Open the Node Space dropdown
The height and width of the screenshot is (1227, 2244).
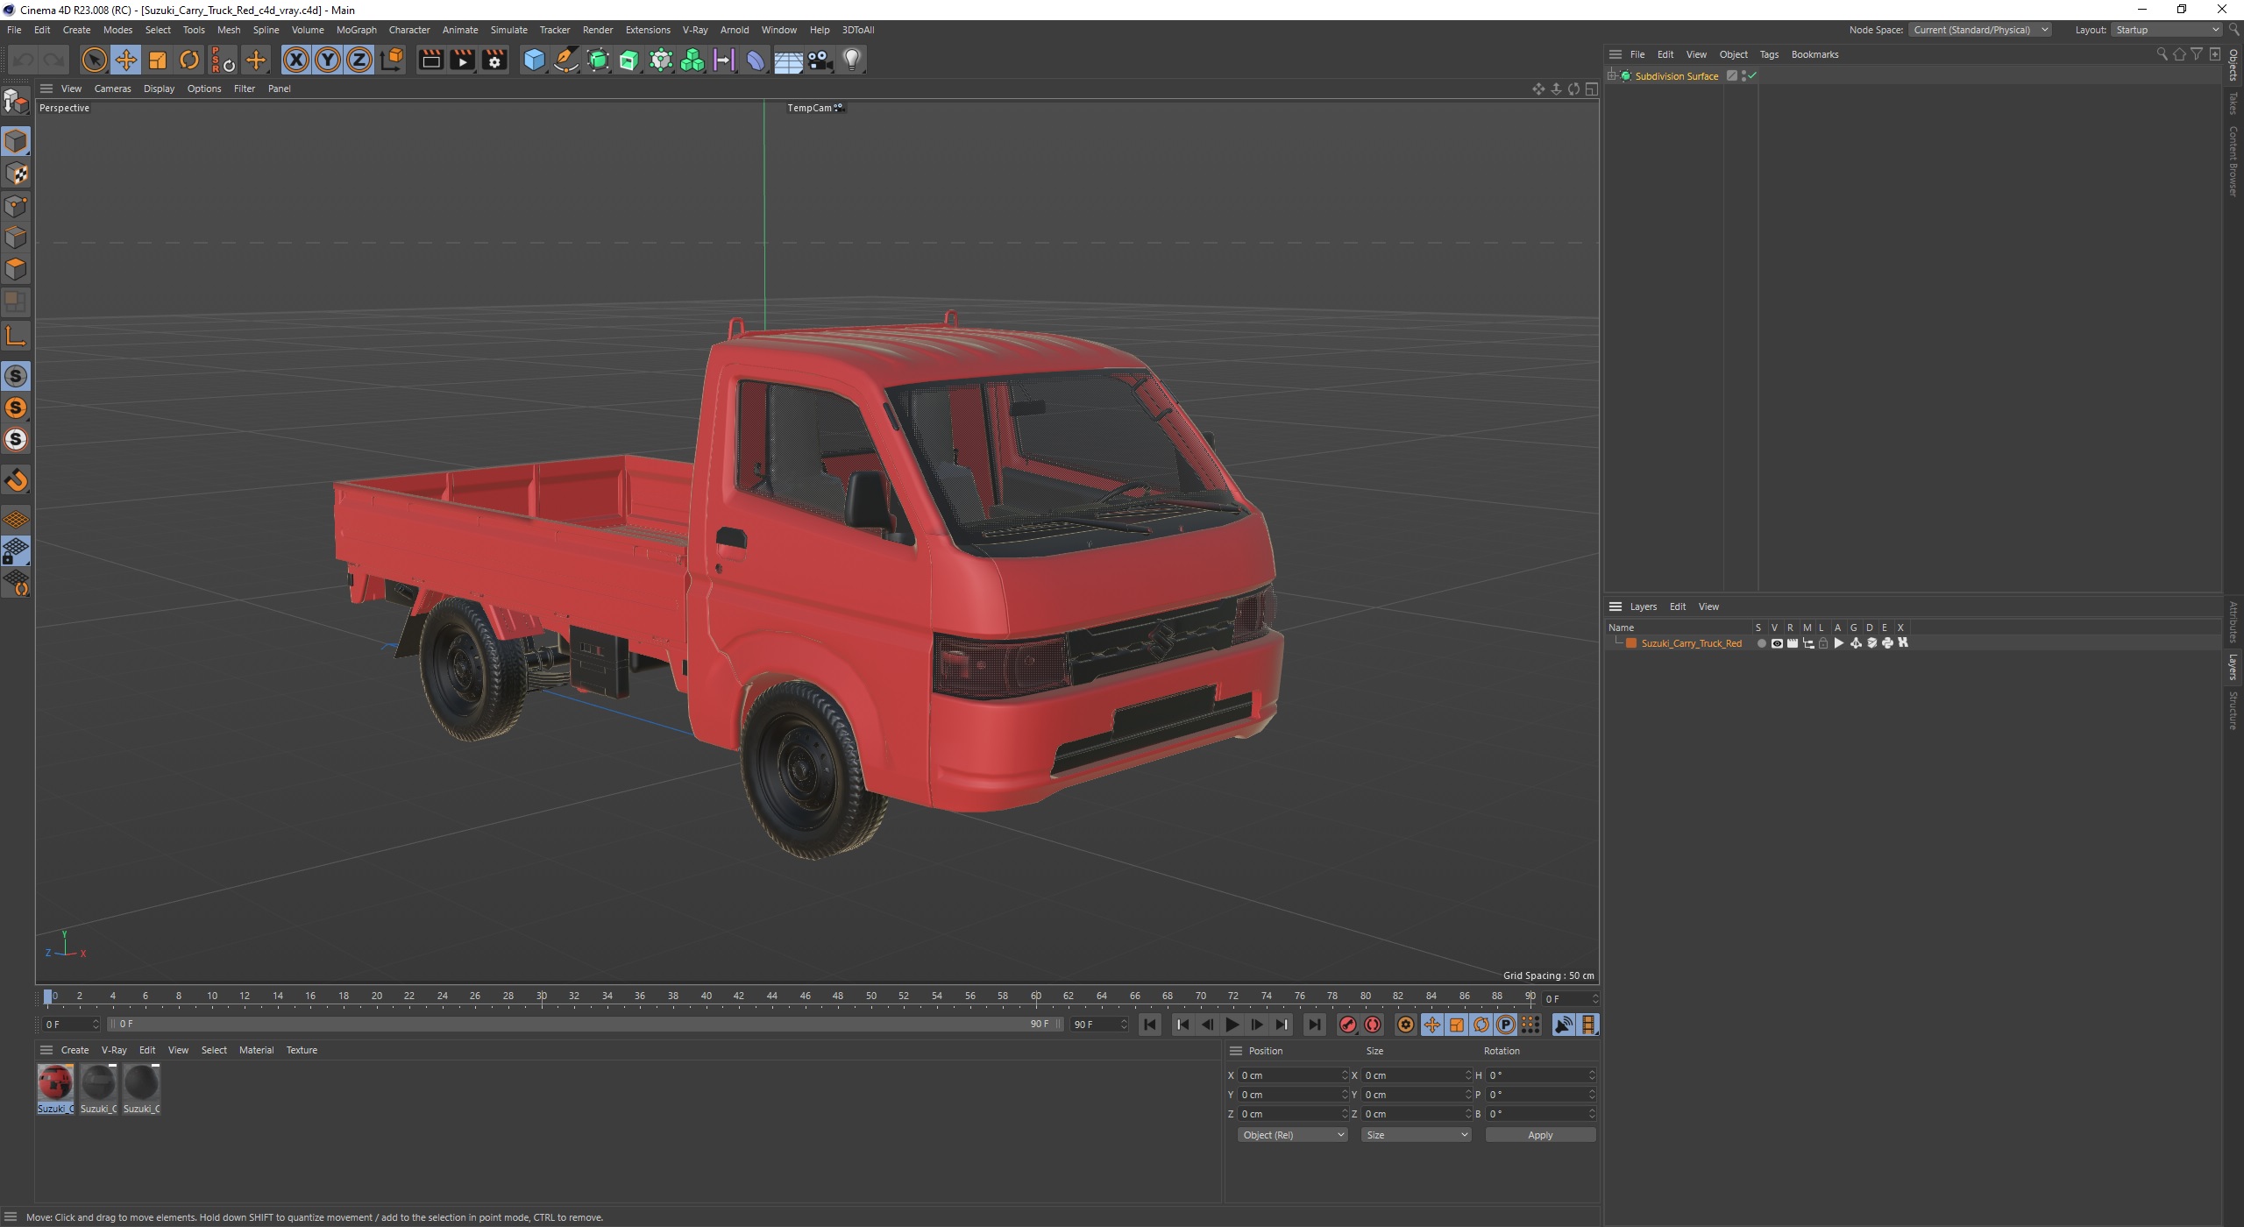[1980, 30]
